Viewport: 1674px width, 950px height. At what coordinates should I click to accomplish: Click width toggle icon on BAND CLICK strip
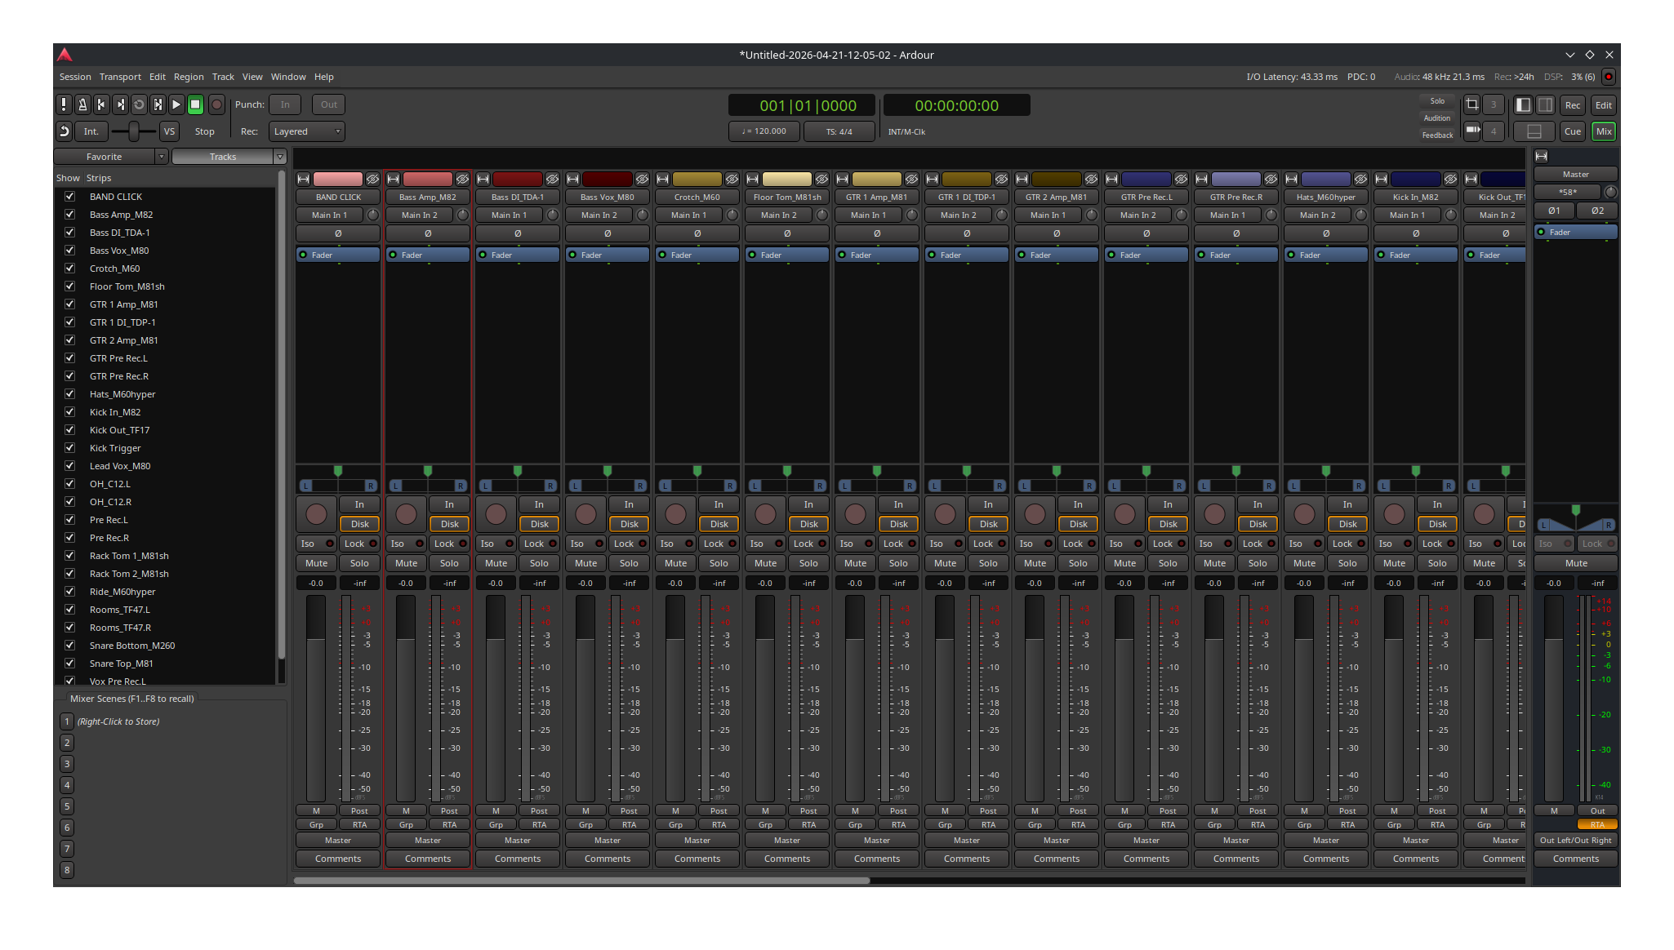pyautogui.click(x=303, y=179)
